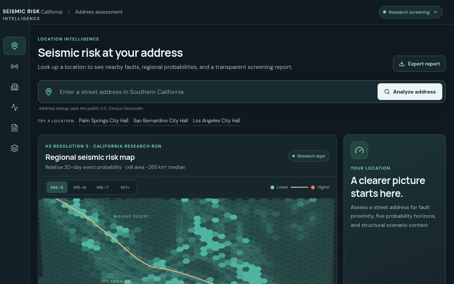Click the Research layer badge
The image size is (454, 284).
click(309, 156)
